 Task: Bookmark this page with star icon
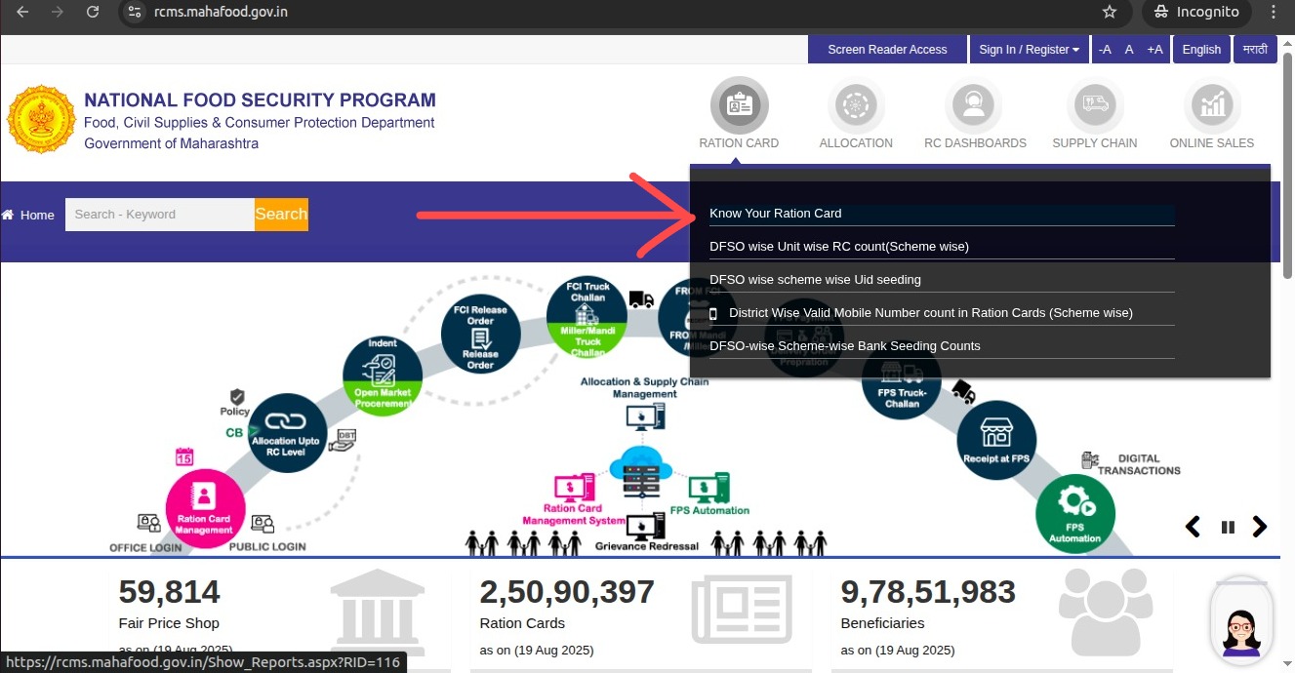[1109, 12]
